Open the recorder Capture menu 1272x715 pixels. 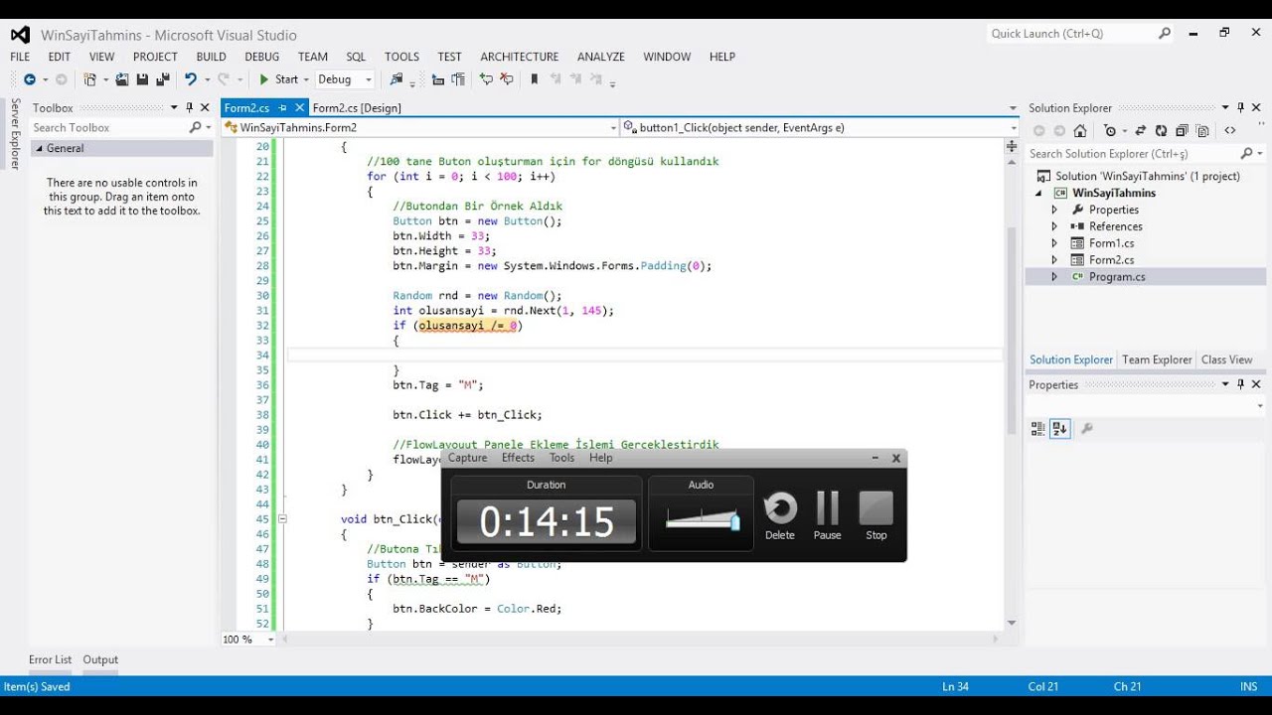click(x=467, y=458)
